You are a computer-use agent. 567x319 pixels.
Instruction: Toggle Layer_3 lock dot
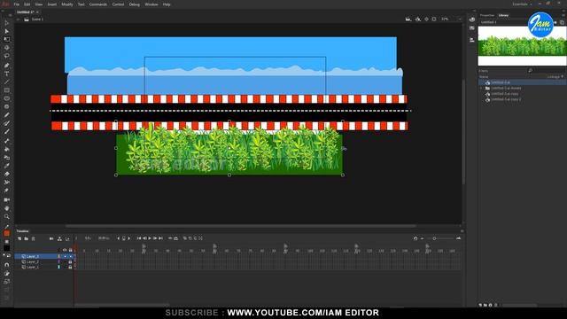[x=71, y=256]
